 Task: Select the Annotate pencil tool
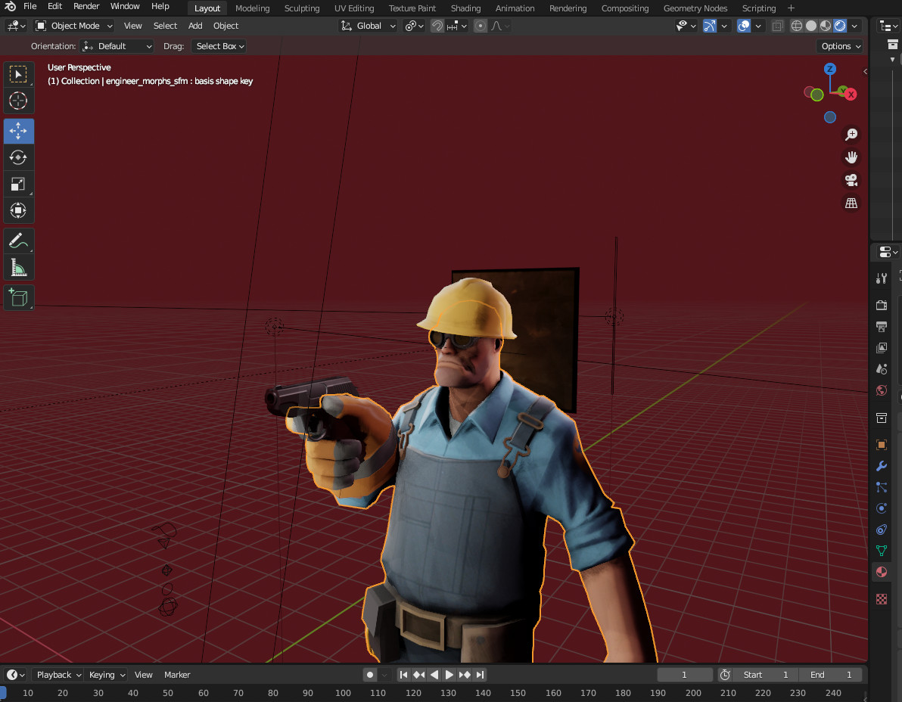point(18,241)
